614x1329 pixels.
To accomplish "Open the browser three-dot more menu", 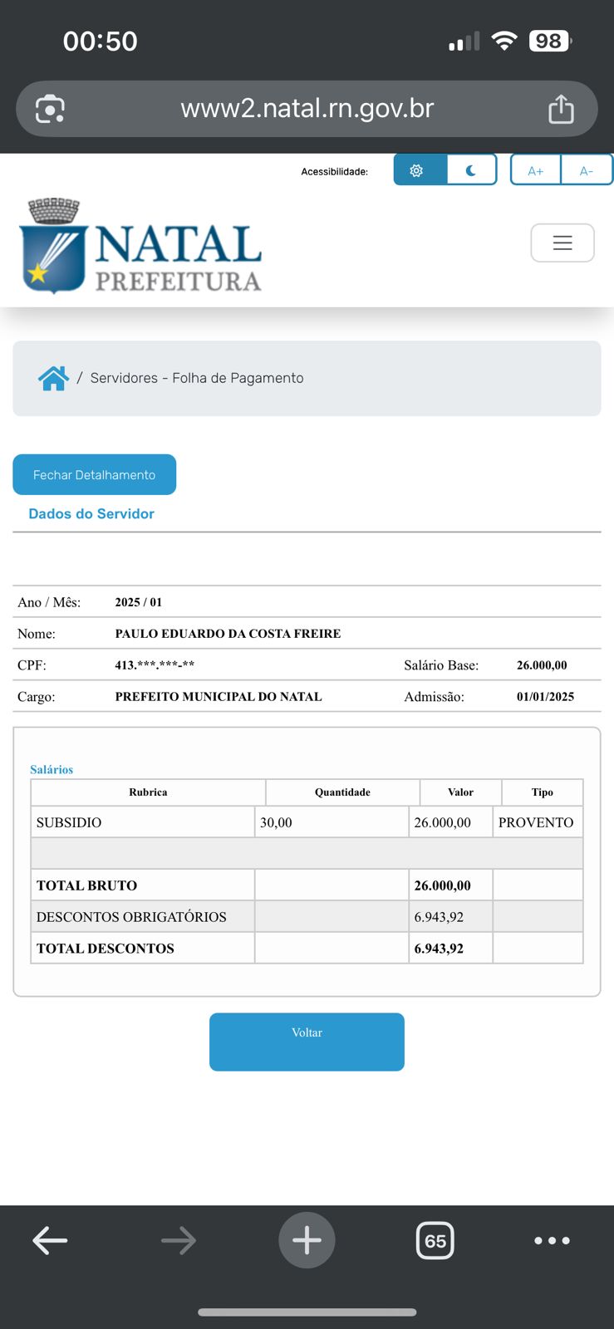I will pyautogui.click(x=552, y=1240).
